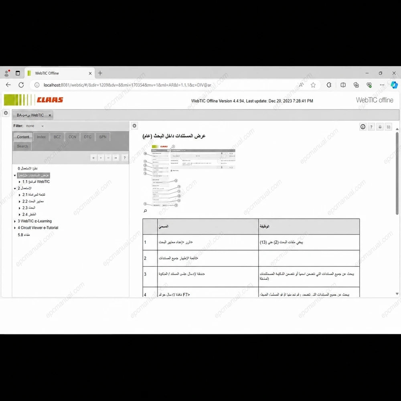Expand 4 Circuit Viewer e-Tutorial node arrow
401x401 pixels.
click(15, 228)
